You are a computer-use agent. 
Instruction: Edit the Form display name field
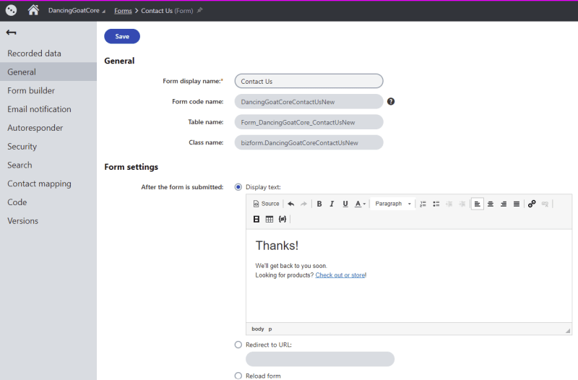309,81
